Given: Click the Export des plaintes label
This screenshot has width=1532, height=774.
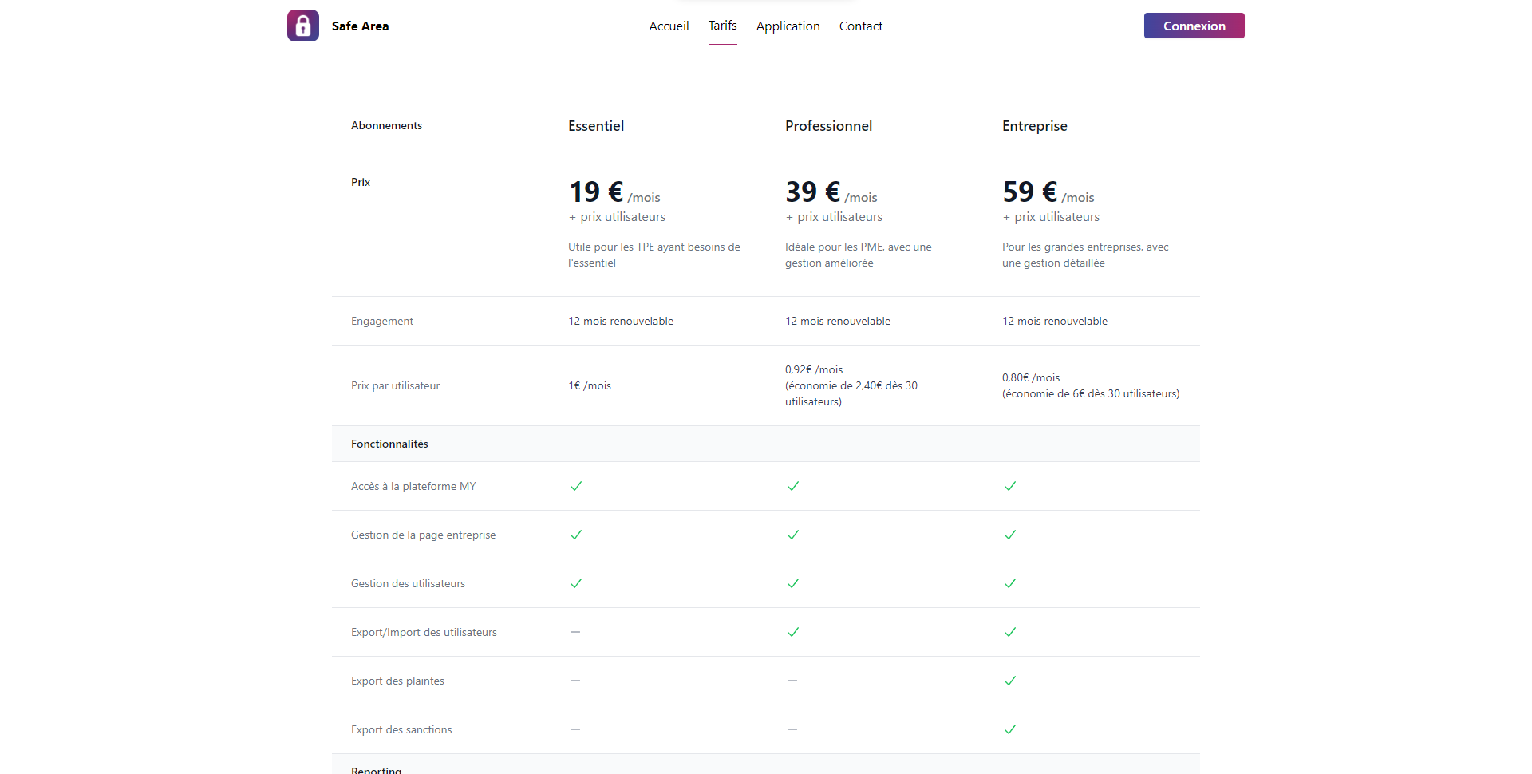Looking at the screenshot, I should pos(397,681).
